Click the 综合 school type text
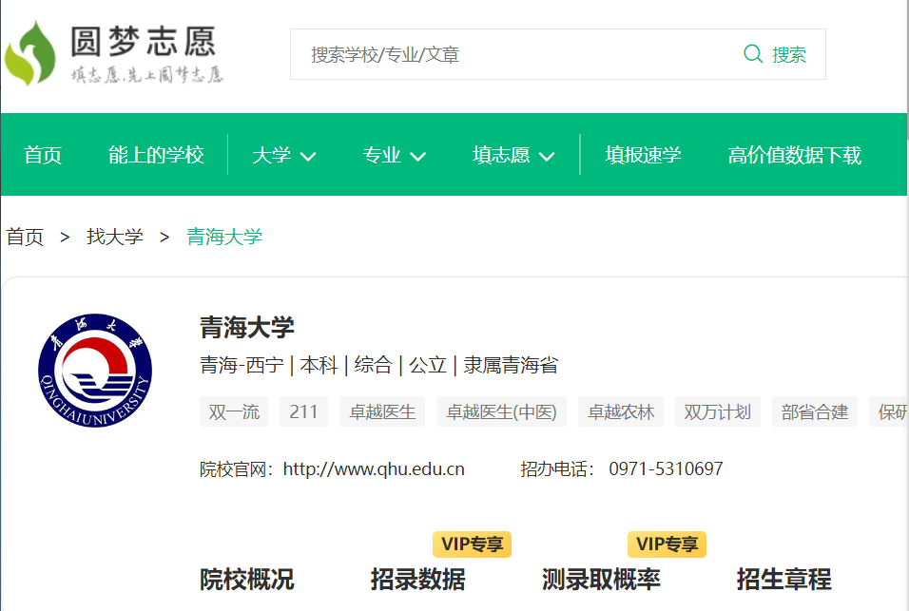This screenshot has width=909, height=611. tap(374, 366)
